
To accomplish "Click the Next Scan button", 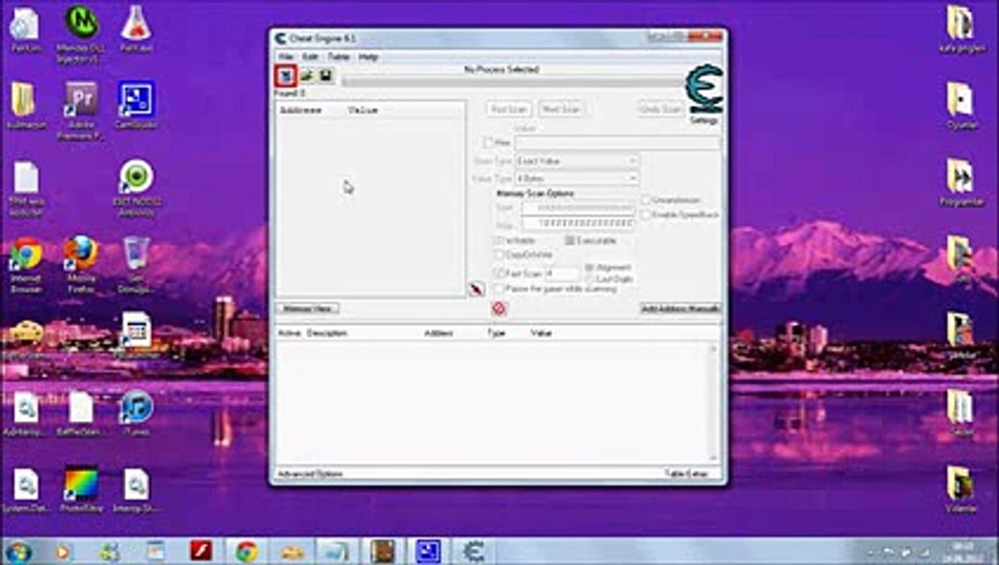I will 561,109.
